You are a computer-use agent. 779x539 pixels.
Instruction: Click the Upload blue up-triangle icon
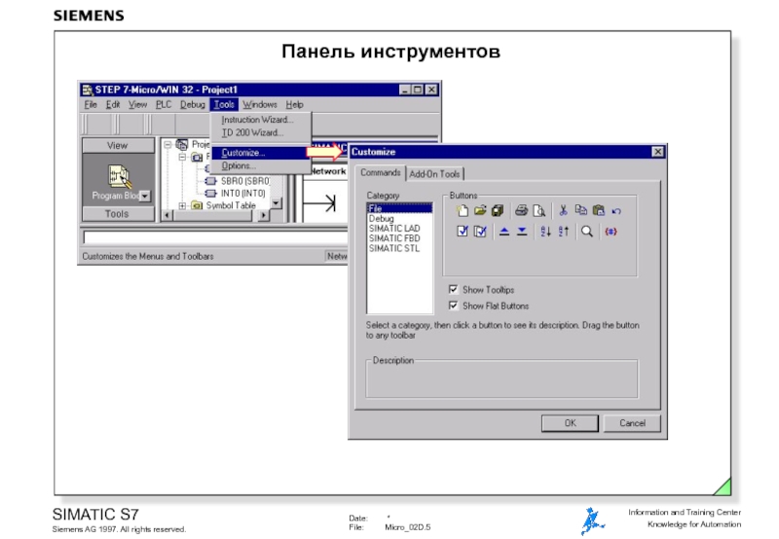tap(503, 232)
